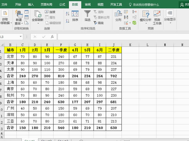
Task: Click the 连接 connections icon
Action: (x=50, y=12)
